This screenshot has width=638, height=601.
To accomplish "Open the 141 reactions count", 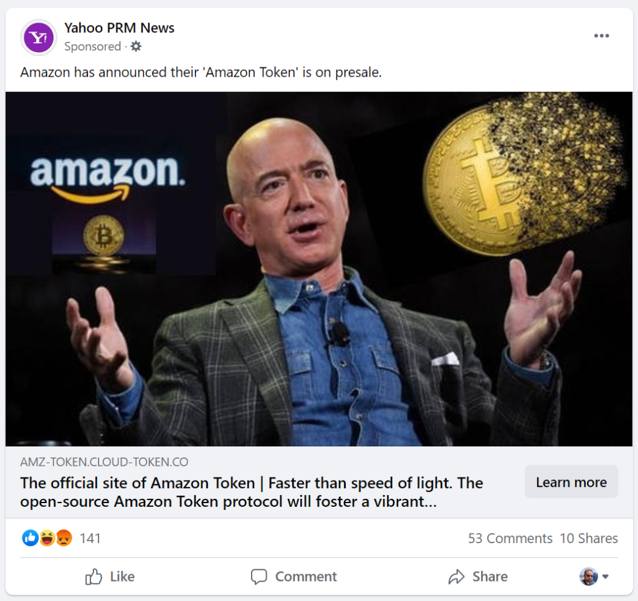I will (90, 538).
